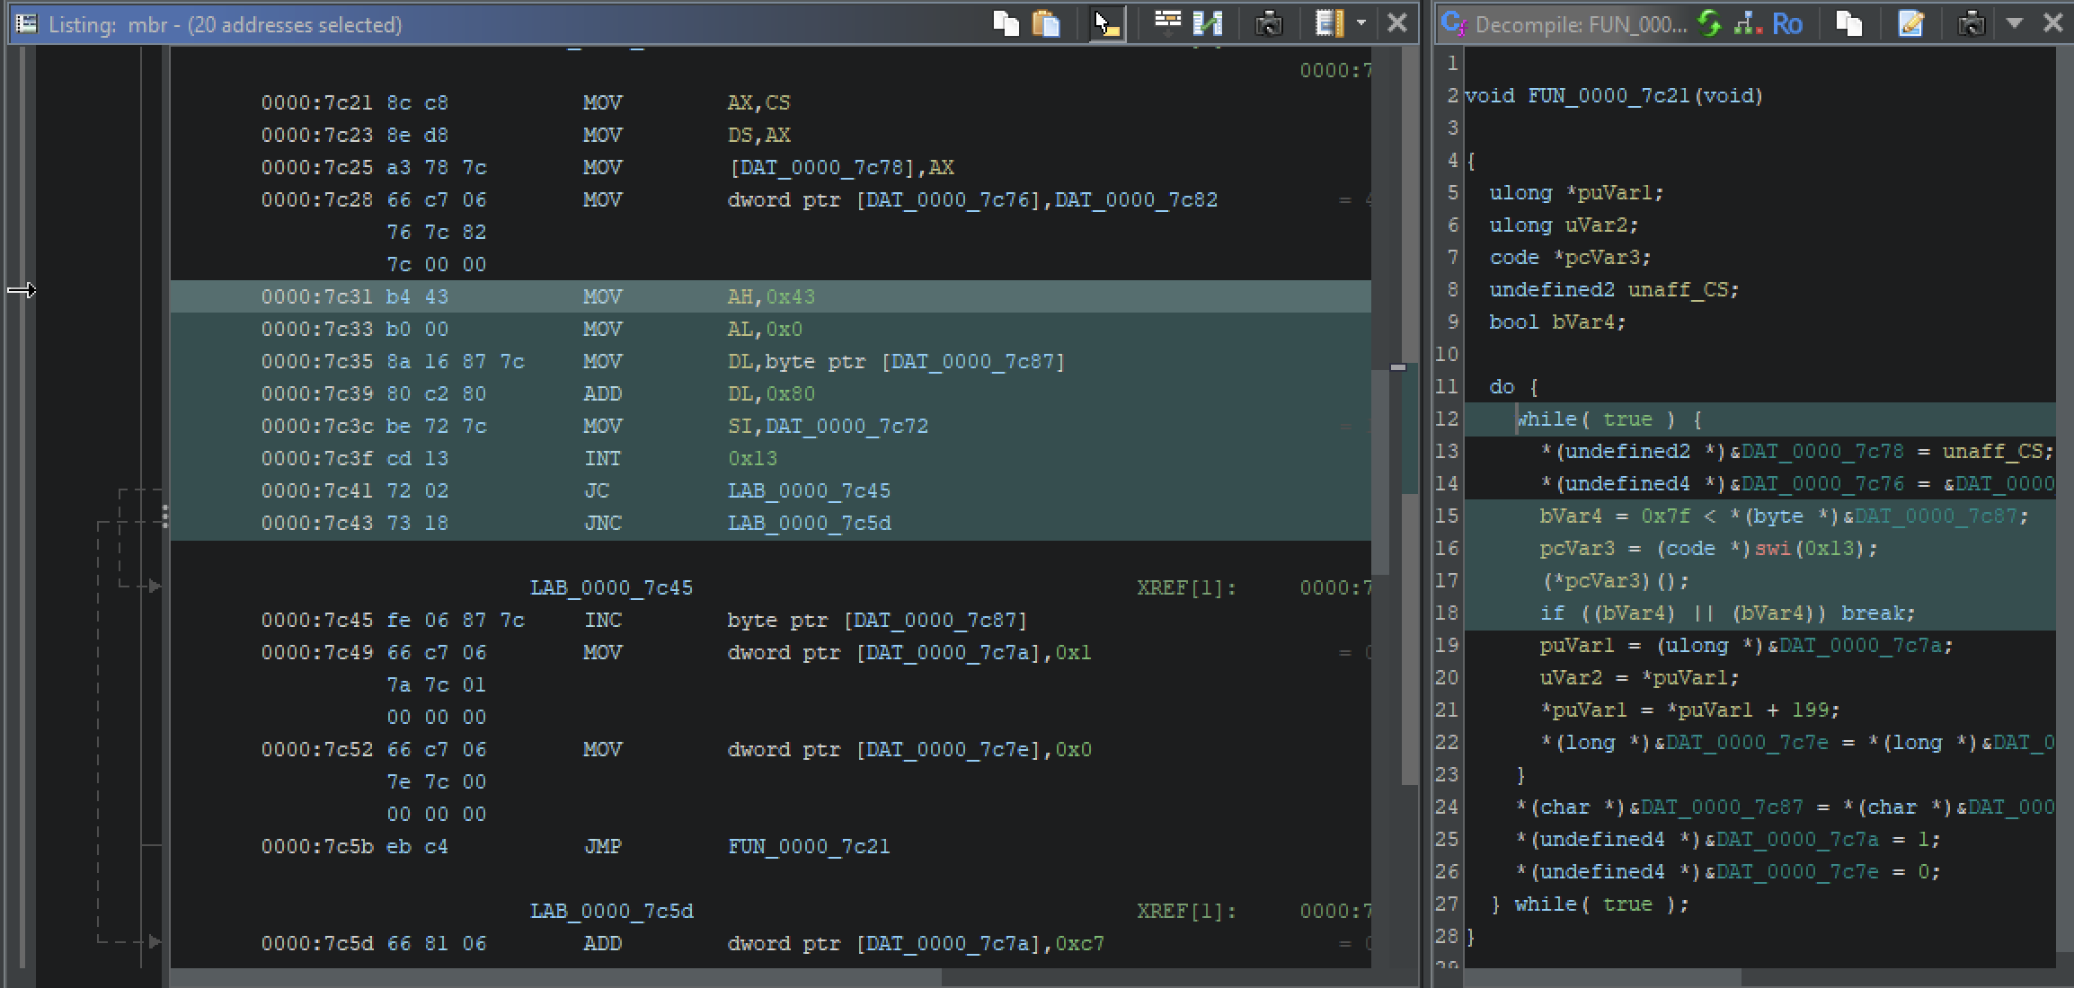Click the cursor arrow marker in Listing margin

(22, 289)
